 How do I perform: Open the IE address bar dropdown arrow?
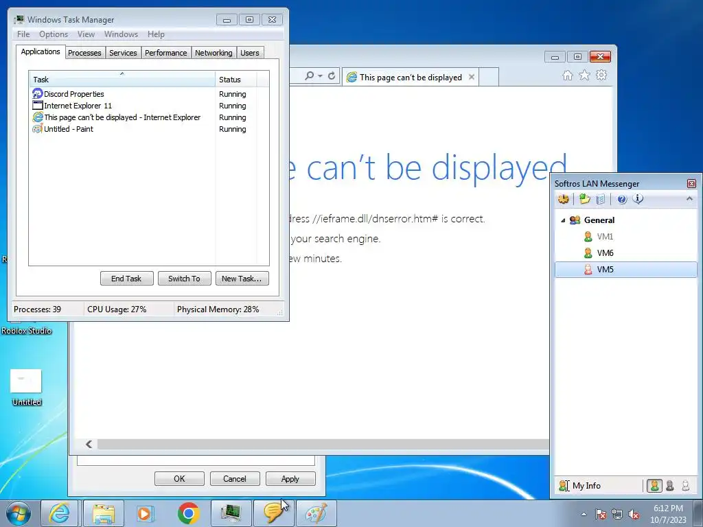(320, 76)
